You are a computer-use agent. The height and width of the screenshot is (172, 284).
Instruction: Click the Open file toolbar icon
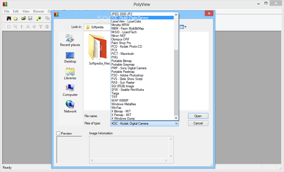(24, 18)
